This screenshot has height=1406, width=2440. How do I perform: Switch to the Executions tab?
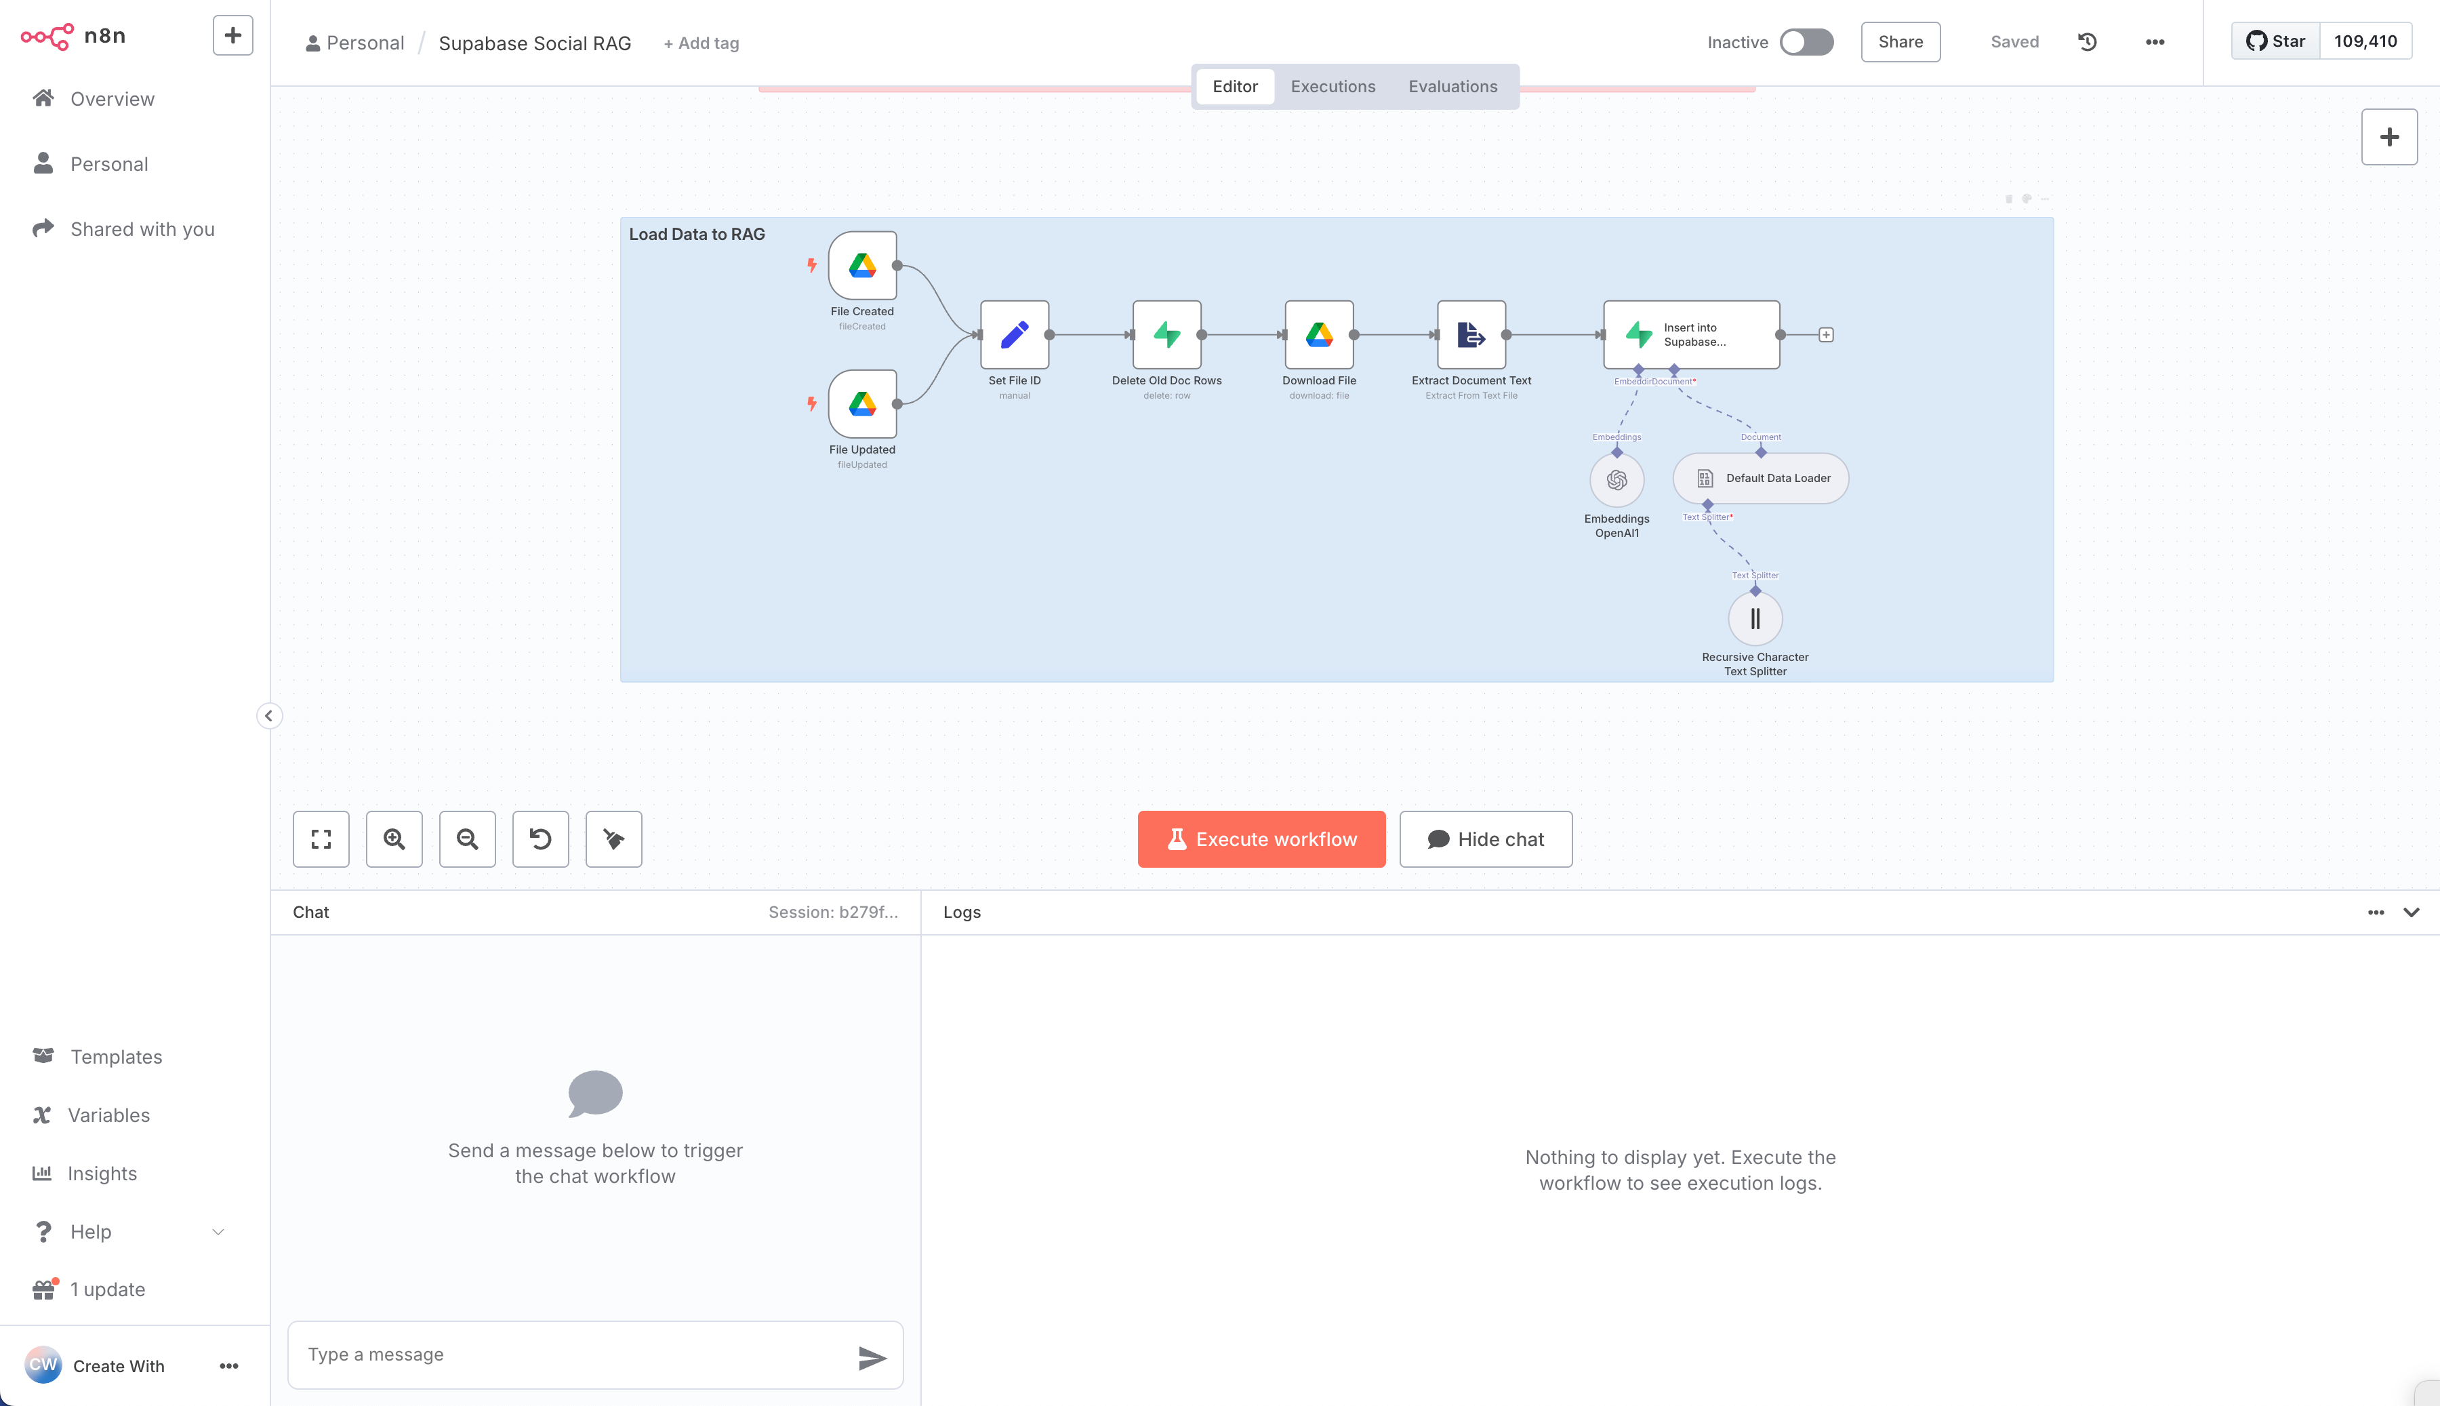point(1333,86)
